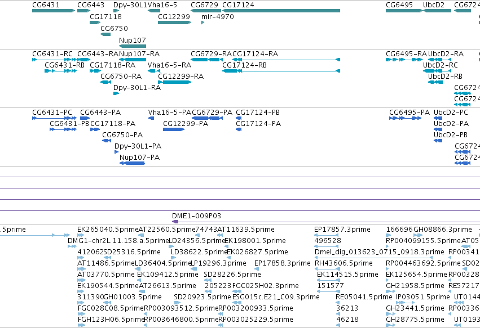Screen dimensions: 480x328
Task: Select the RH43606.5prime EST label
Action: click(x=344, y=263)
